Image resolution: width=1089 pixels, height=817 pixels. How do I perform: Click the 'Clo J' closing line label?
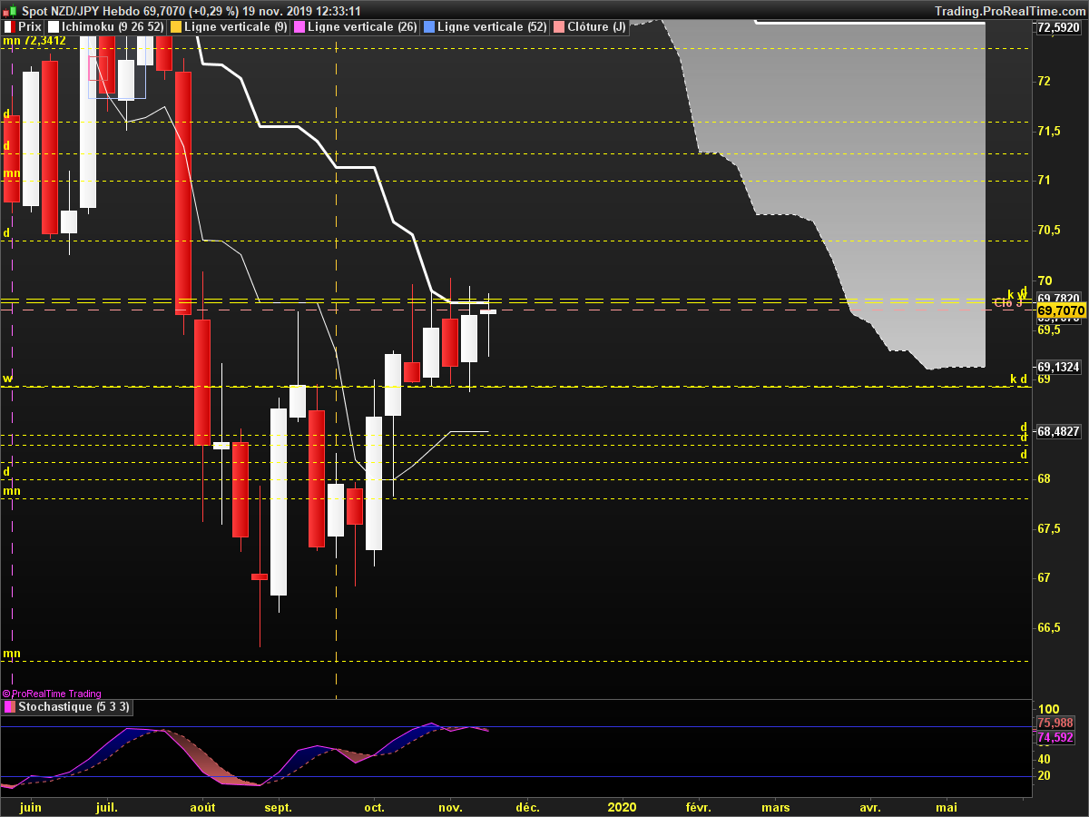click(1007, 303)
